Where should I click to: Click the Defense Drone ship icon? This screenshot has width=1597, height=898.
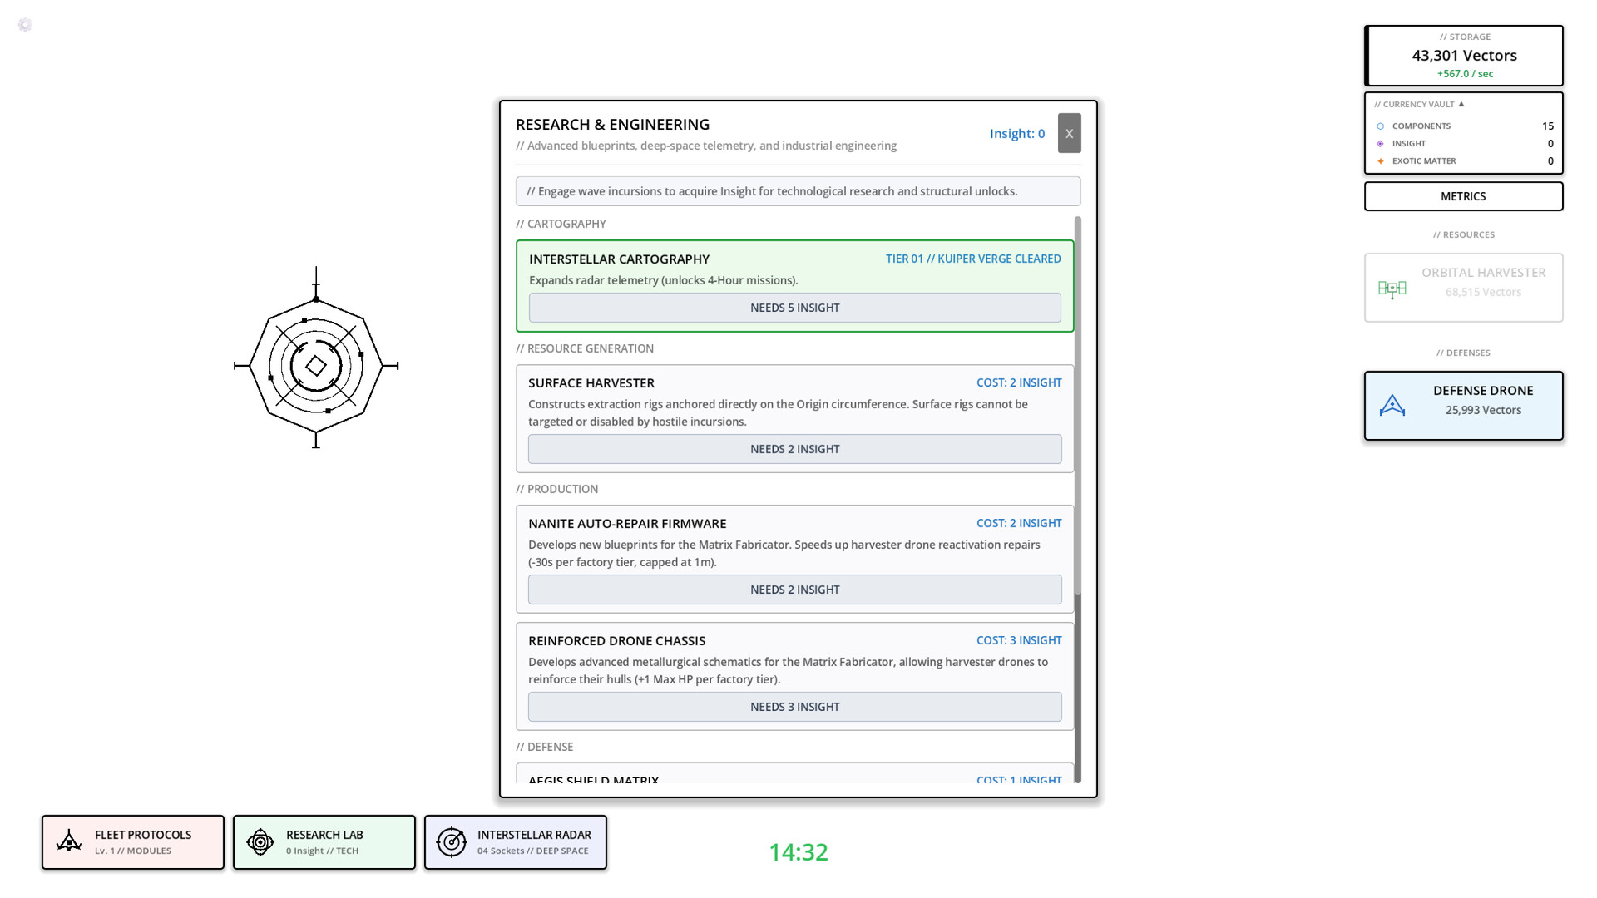coord(1392,406)
